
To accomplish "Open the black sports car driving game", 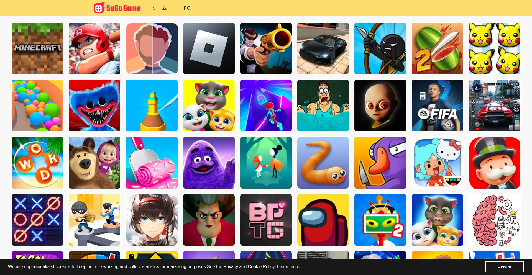I will (323, 48).
